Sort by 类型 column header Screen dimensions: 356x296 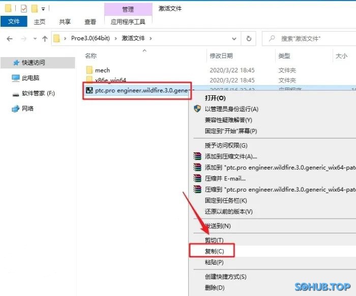point(284,56)
